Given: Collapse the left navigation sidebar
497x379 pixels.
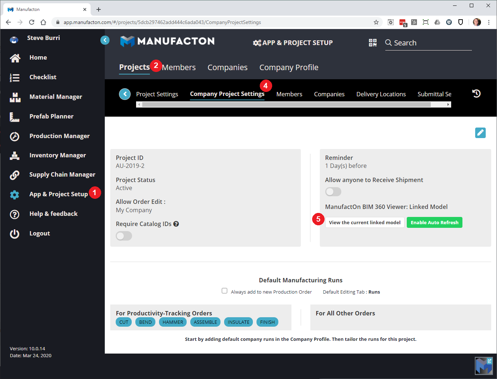Looking at the screenshot, I should click(x=105, y=40).
